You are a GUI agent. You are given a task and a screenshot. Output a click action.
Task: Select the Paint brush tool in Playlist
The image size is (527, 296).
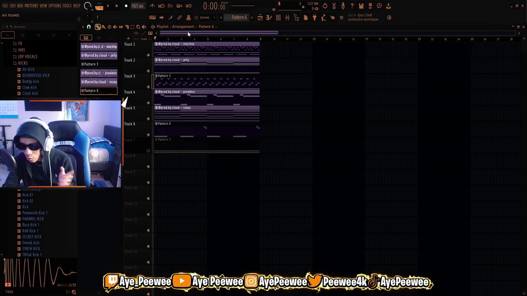tap(103, 27)
